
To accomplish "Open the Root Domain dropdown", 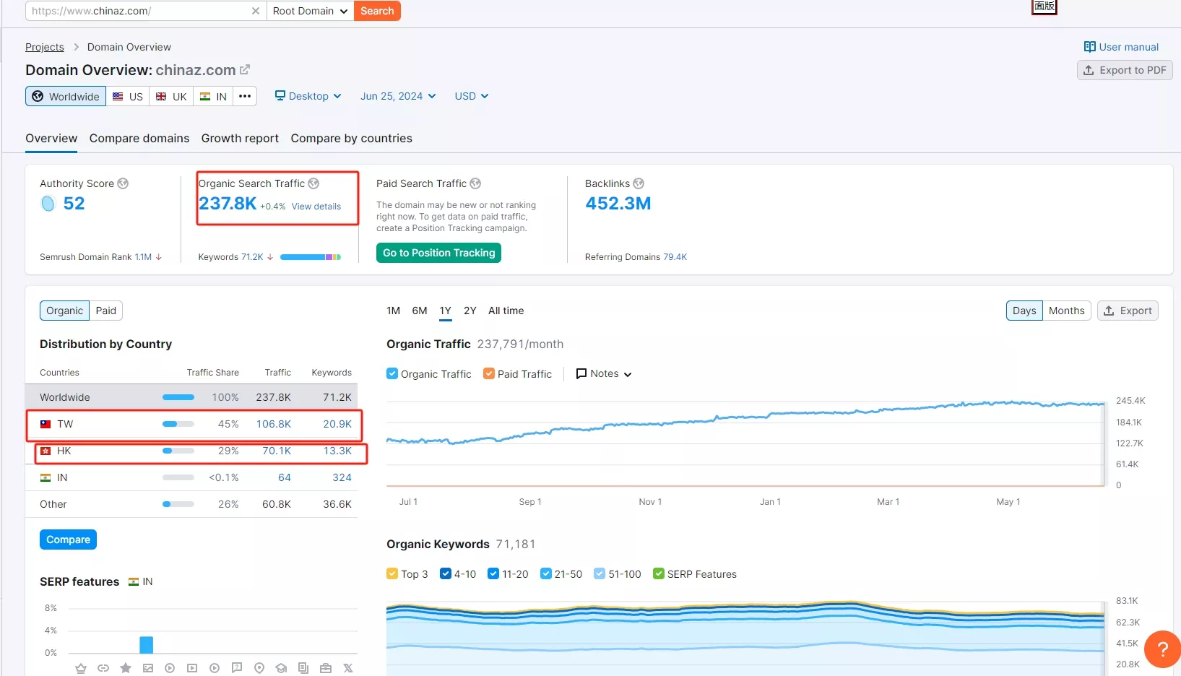I will click(310, 11).
